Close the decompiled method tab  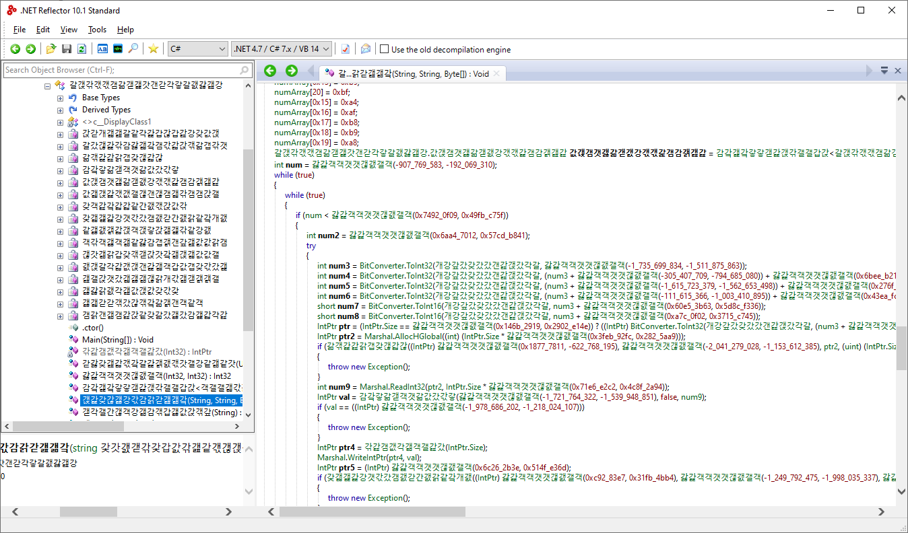496,74
